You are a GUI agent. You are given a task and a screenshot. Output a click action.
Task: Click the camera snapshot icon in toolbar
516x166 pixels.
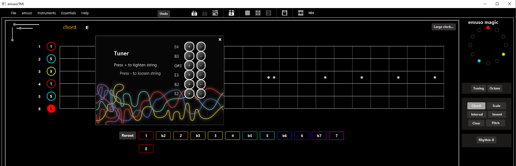[x=194, y=13]
